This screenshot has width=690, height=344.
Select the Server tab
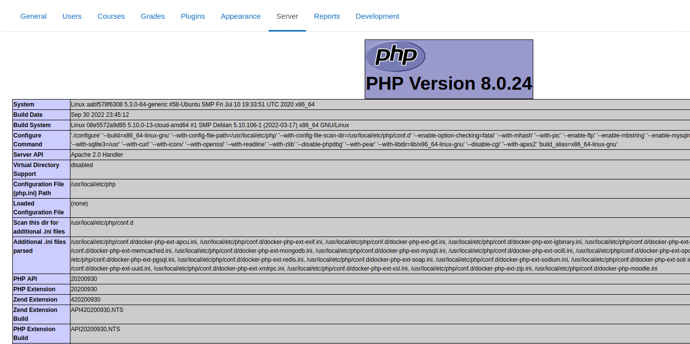tap(287, 16)
